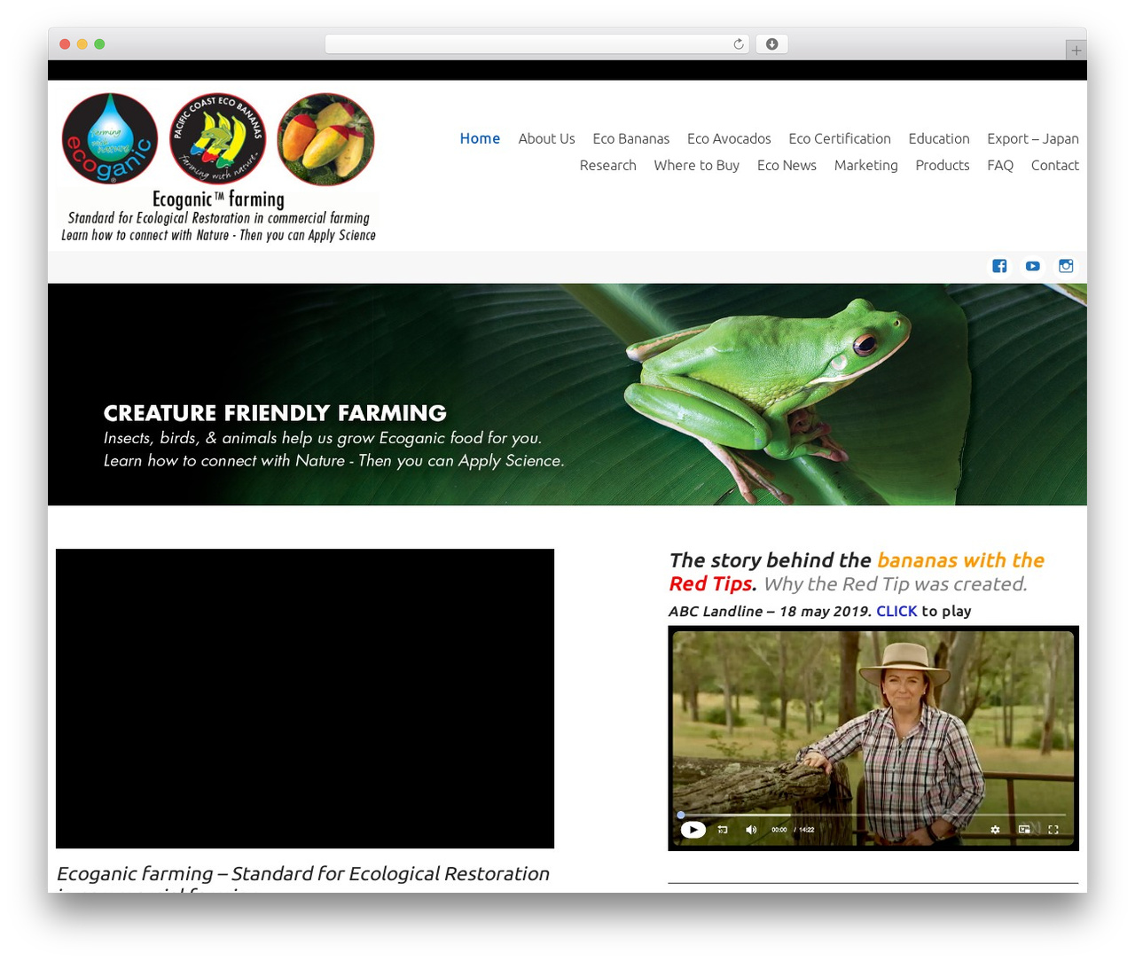Image resolution: width=1135 pixels, height=961 pixels.
Task: Click the ecoganic water drop logo
Action: point(110,139)
